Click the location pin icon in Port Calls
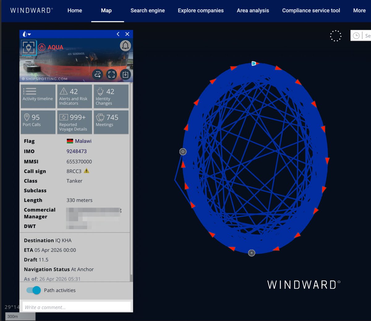The image size is (371, 321). coord(27,117)
